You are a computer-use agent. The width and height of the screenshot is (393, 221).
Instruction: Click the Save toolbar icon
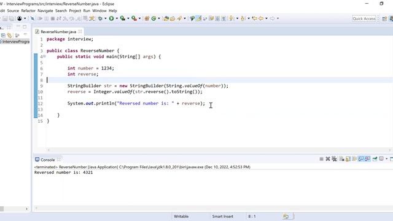pyautogui.click(x=5, y=18)
